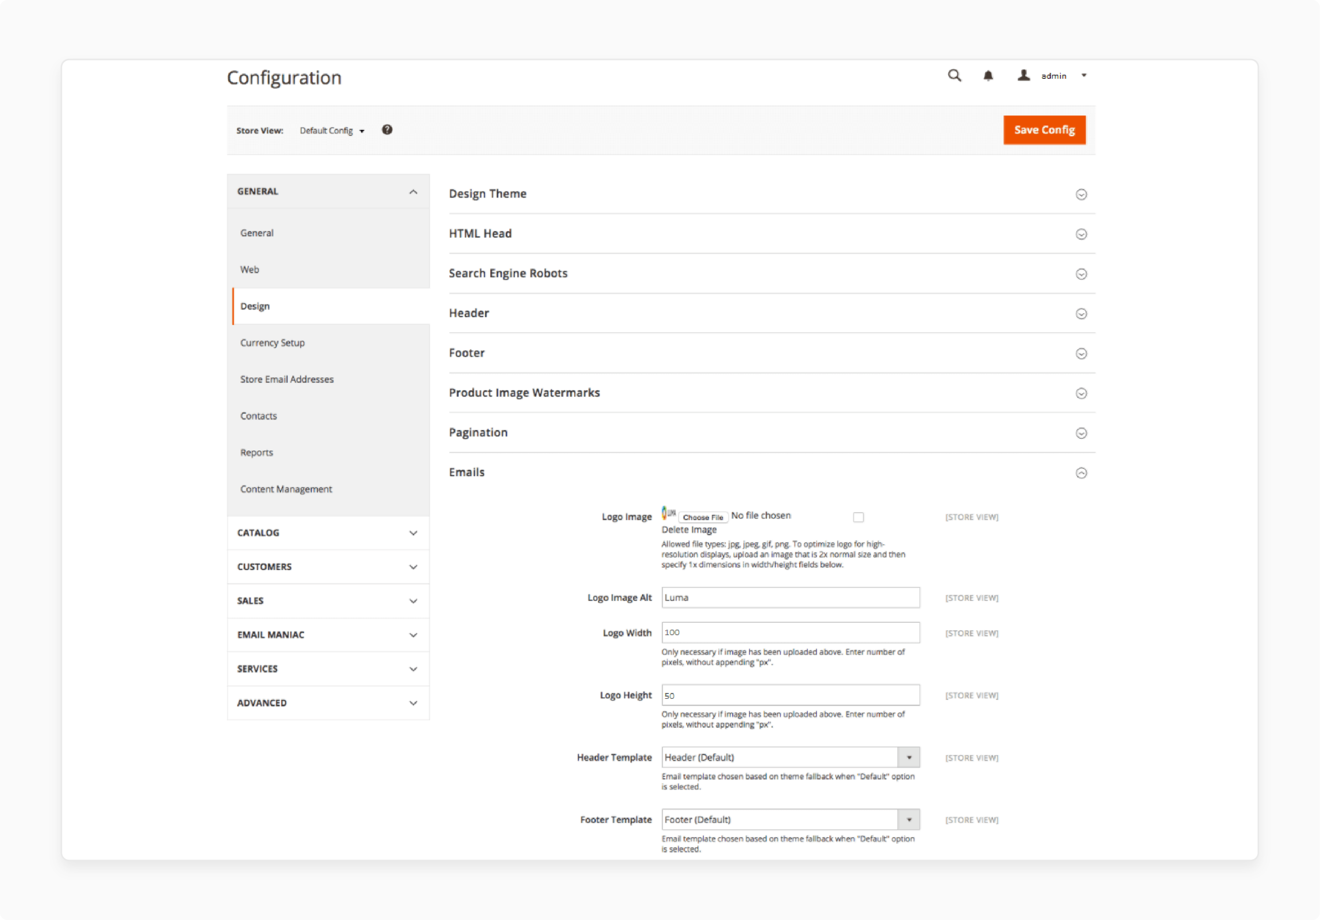Open the Header Template dropdown
Viewport: 1320px width, 920px height.
(909, 757)
